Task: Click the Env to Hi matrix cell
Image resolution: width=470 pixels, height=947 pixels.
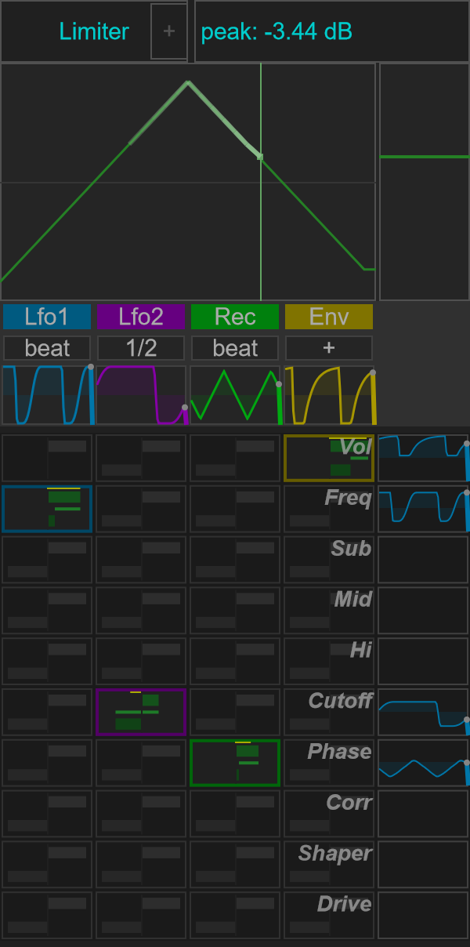Action: point(329,662)
